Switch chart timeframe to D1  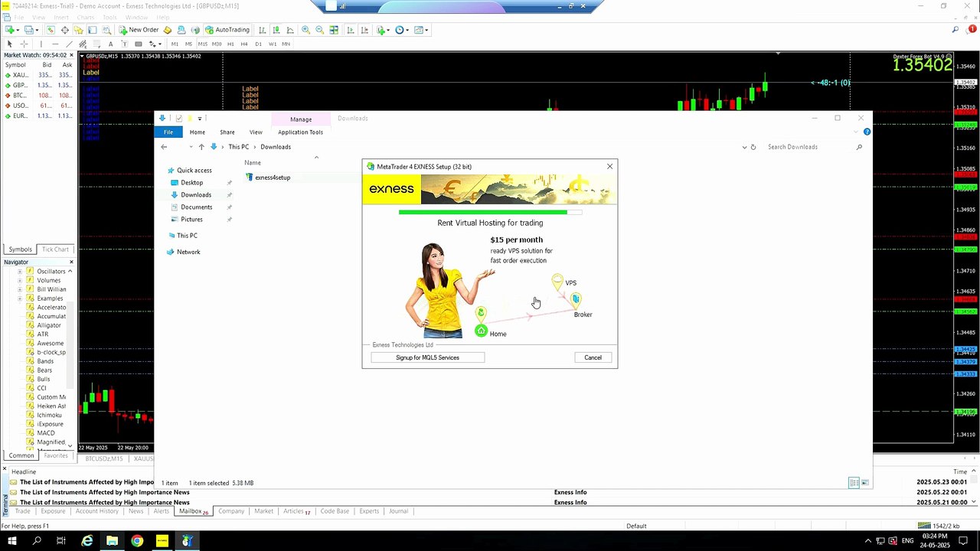point(258,44)
